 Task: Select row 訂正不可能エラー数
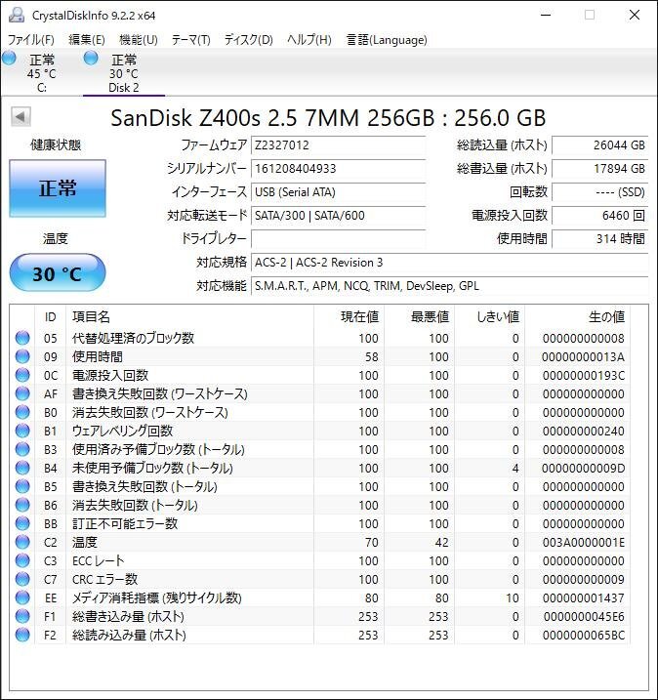pyautogui.click(x=319, y=523)
